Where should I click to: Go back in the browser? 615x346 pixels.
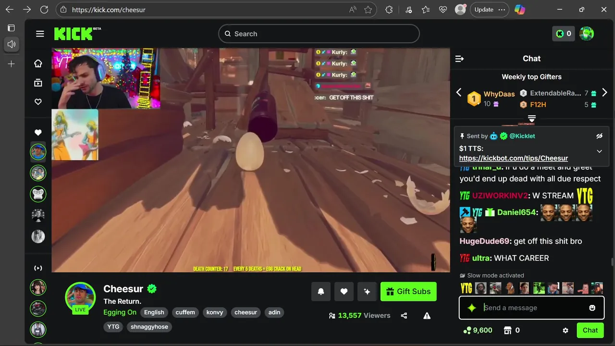pyautogui.click(x=10, y=10)
